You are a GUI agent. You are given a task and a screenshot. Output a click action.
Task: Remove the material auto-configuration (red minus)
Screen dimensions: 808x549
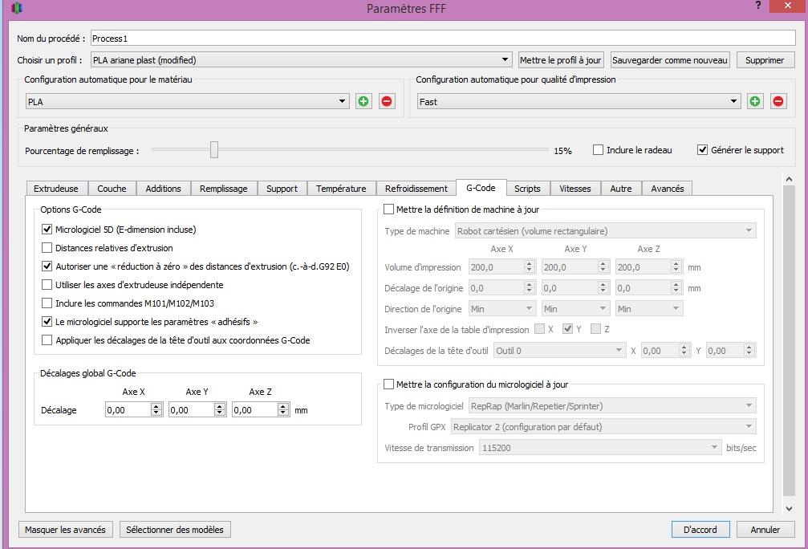(387, 101)
